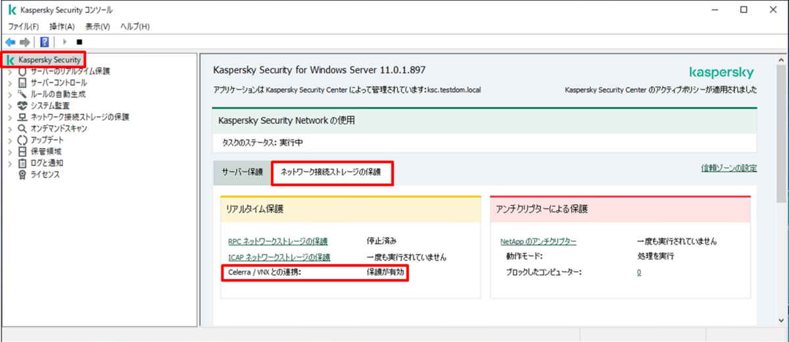Click the ルールの自動生成 node icon
The height and width of the screenshot is (342, 789).
[23, 94]
